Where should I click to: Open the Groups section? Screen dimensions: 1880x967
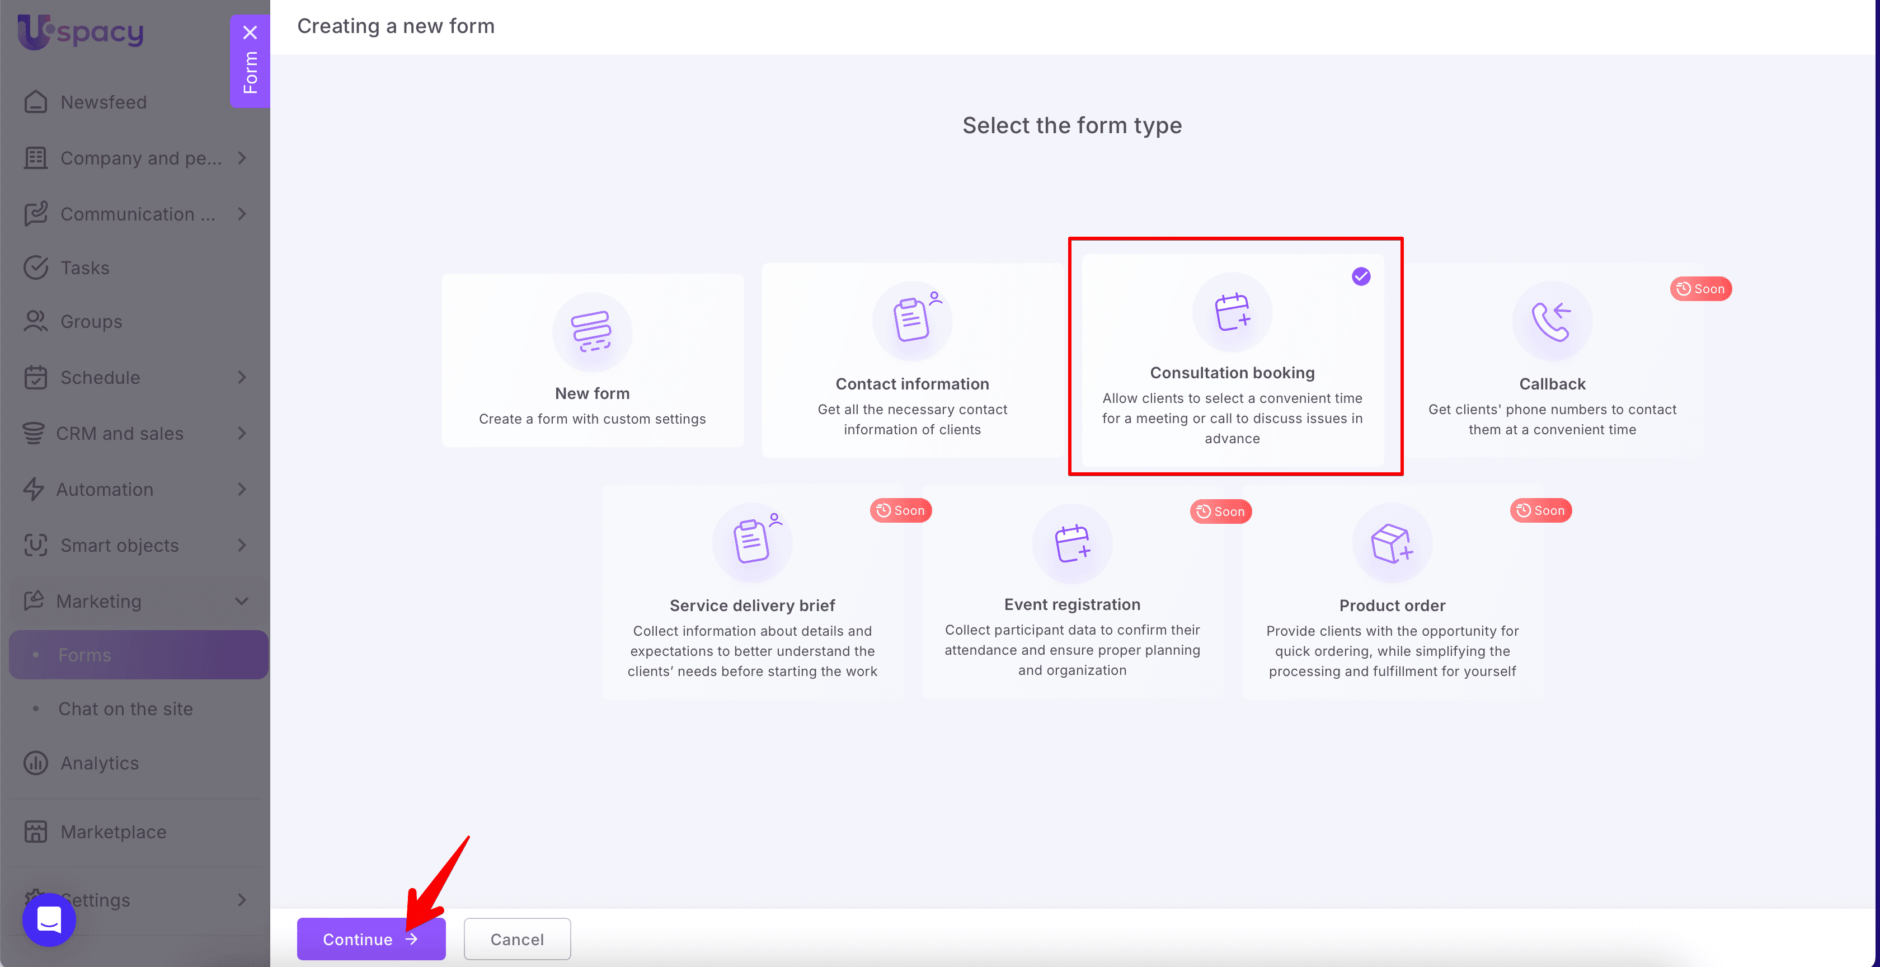(91, 321)
